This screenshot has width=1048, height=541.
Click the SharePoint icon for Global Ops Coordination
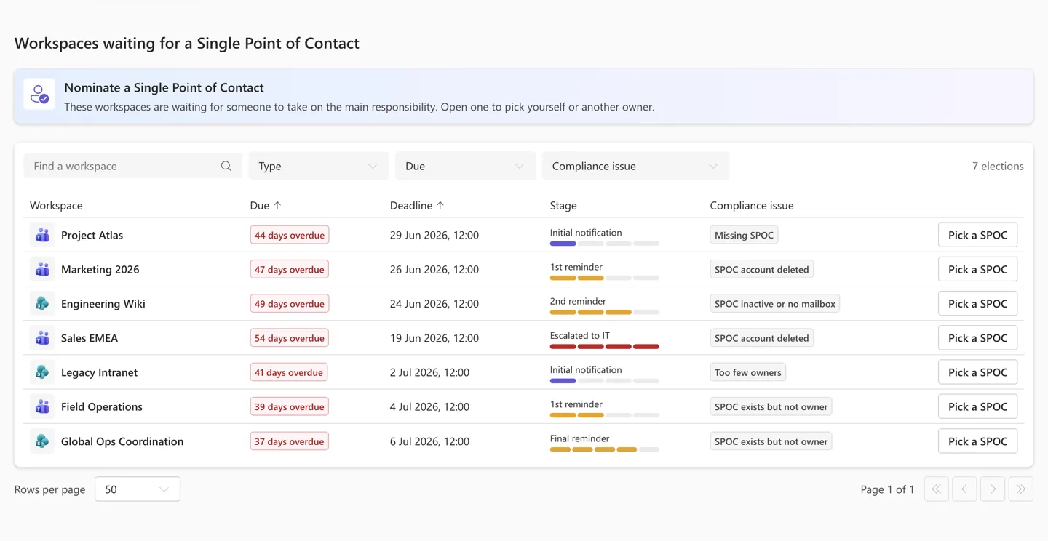pos(42,441)
